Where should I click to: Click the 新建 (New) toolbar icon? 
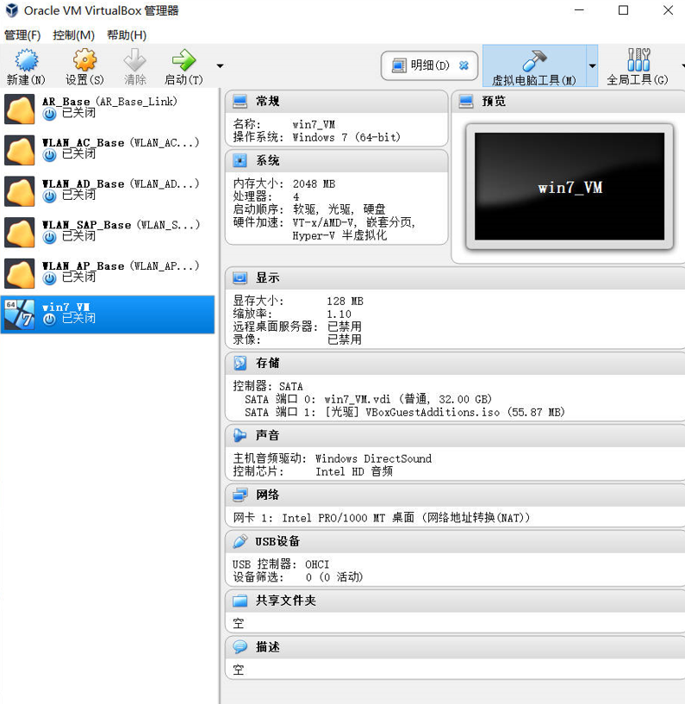pos(26,60)
